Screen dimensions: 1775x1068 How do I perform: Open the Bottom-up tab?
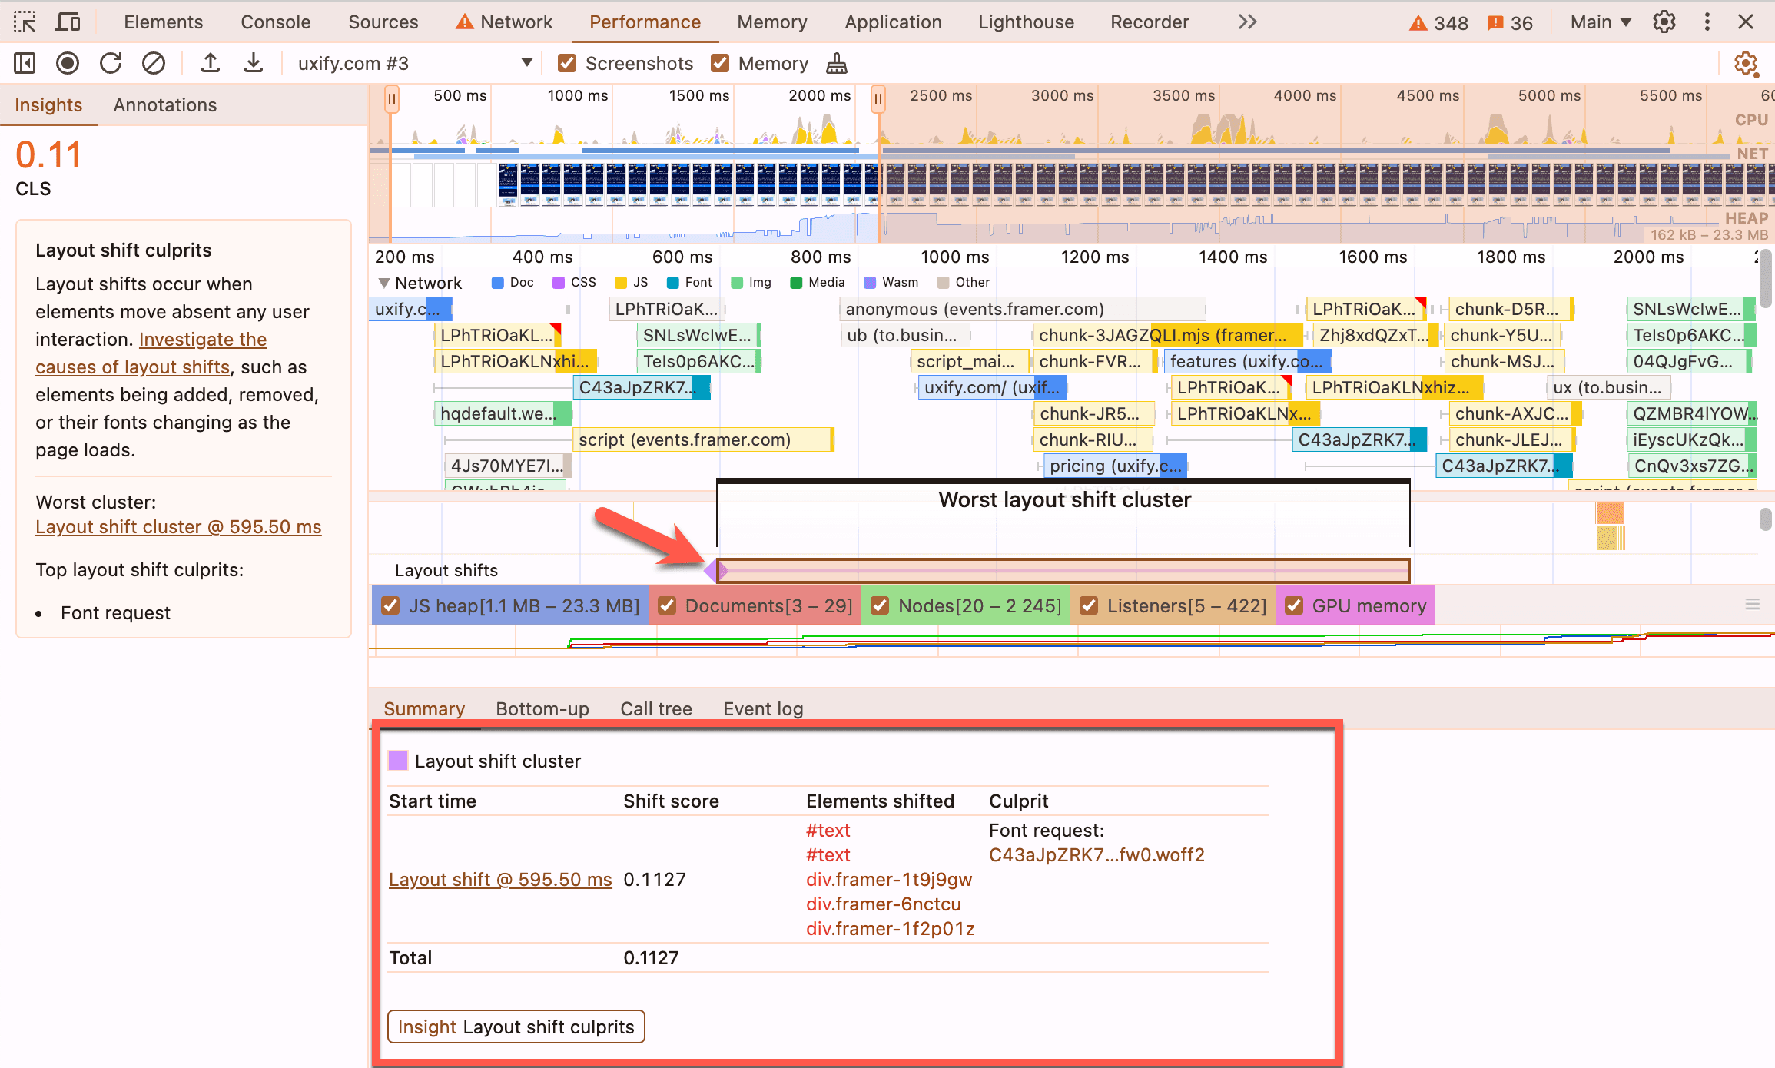[542, 708]
